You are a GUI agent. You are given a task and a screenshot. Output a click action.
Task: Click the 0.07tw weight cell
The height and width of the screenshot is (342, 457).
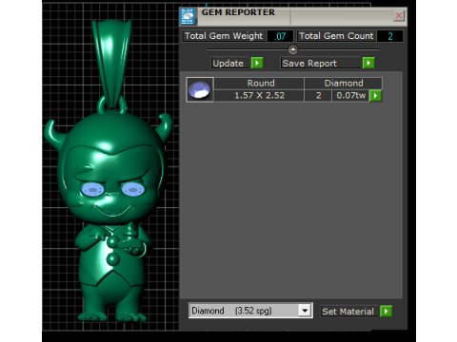click(x=350, y=96)
